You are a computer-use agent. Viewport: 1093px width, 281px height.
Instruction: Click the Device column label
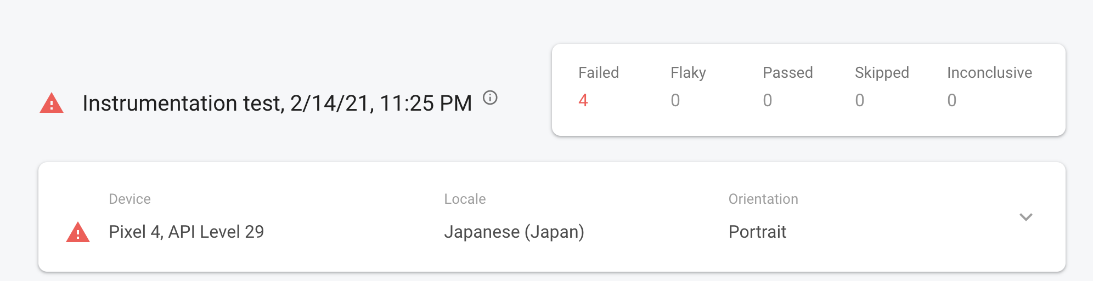point(129,199)
